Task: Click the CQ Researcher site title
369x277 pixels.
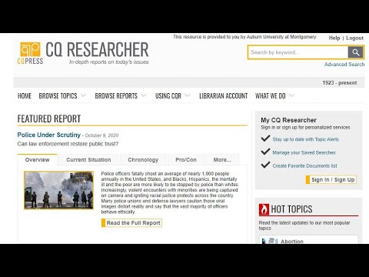Action: pyautogui.click(x=97, y=50)
